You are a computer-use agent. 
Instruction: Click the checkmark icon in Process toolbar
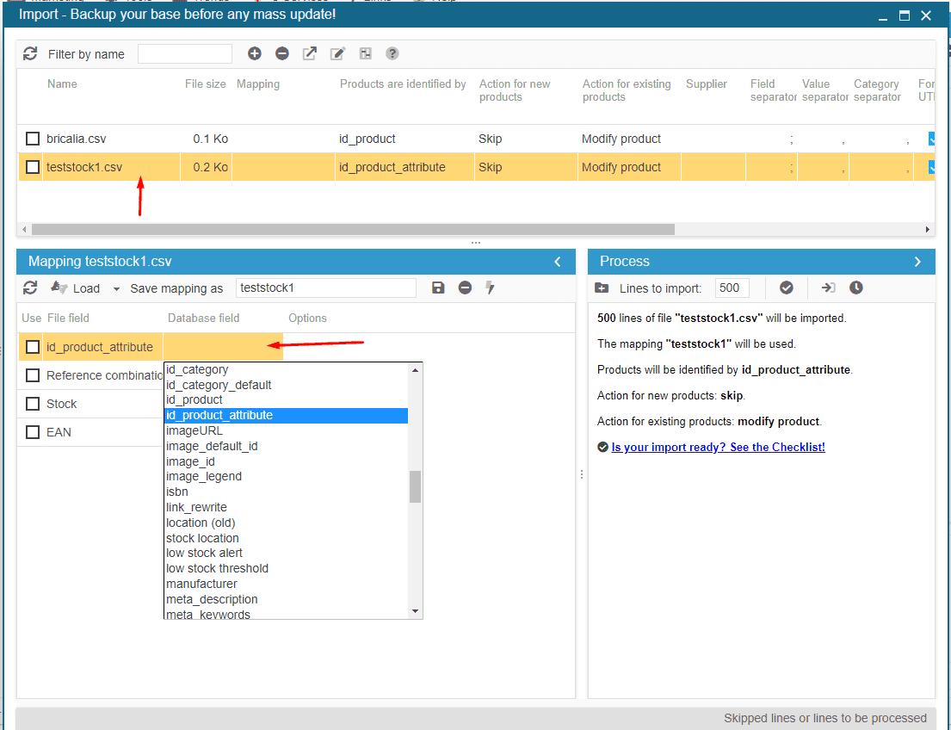point(787,288)
